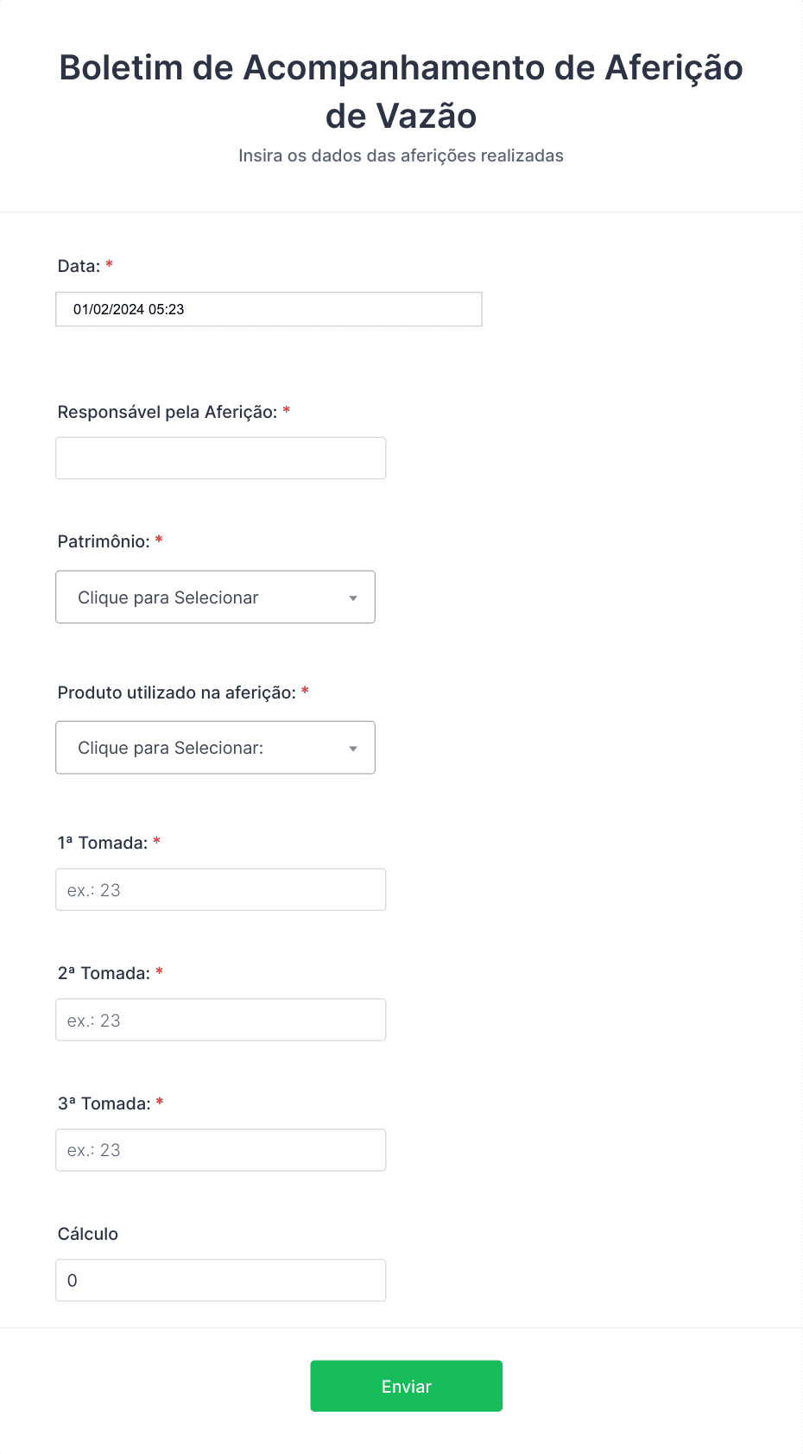This screenshot has height=1454, width=803.
Task: Click the 3ª Tomada label
Action: [x=104, y=1103]
